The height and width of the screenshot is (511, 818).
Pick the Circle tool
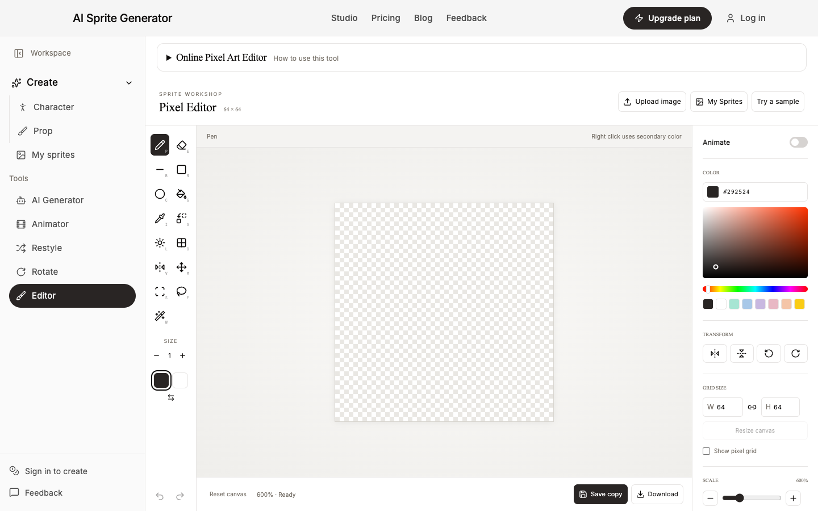[160, 194]
